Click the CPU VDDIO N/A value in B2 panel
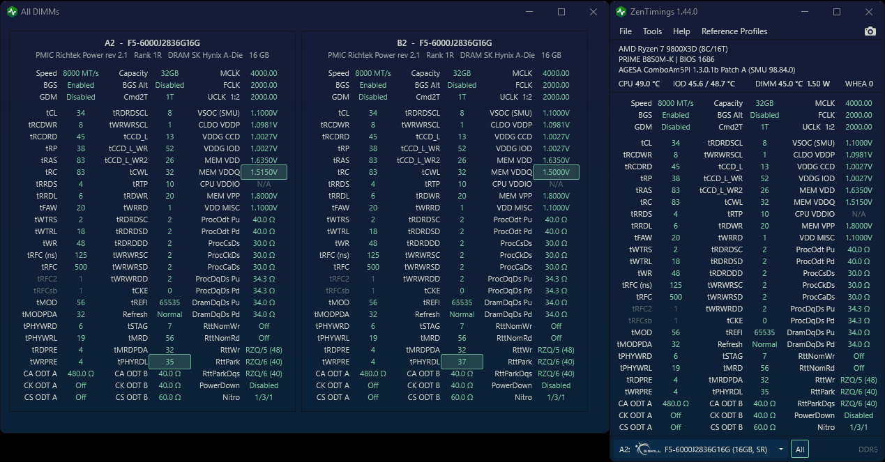This screenshot has height=462, width=885. coord(556,184)
